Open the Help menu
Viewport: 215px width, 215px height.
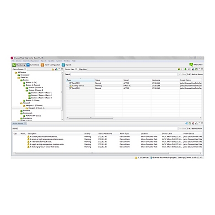pyautogui.click(x=74, y=61)
